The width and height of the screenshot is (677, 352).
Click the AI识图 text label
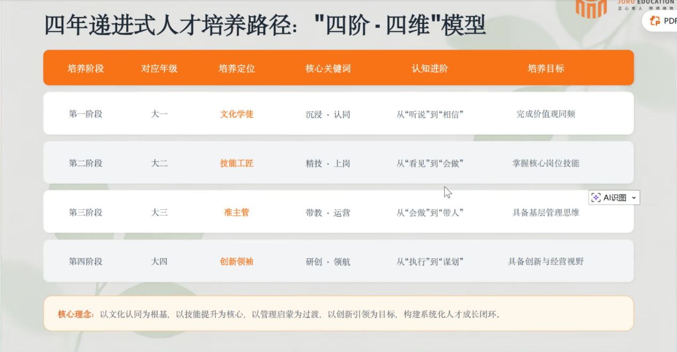pyautogui.click(x=615, y=198)
